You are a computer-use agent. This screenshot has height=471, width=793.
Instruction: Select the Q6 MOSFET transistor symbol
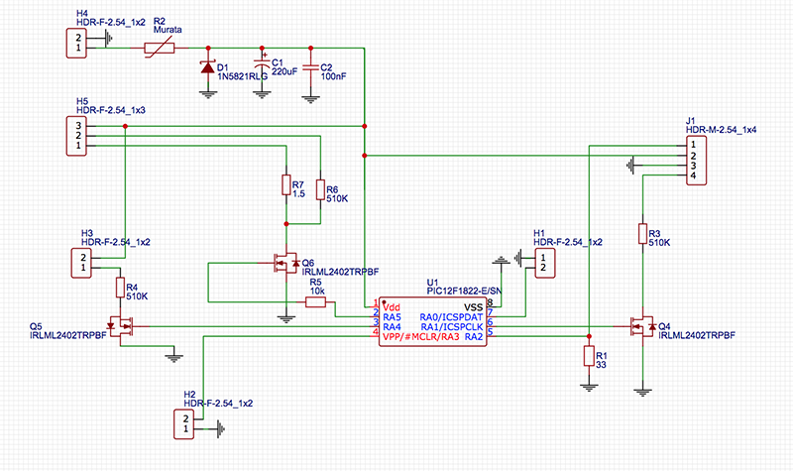(287, 265)
